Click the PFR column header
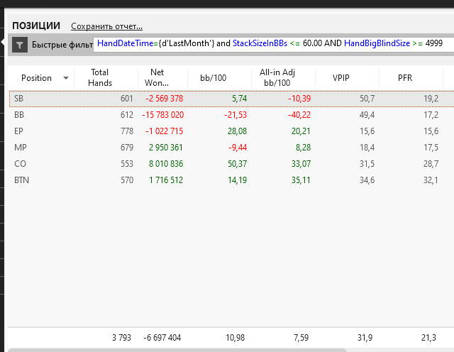The height and width of the screenshot is (352, 454). (x=405, y=78)
